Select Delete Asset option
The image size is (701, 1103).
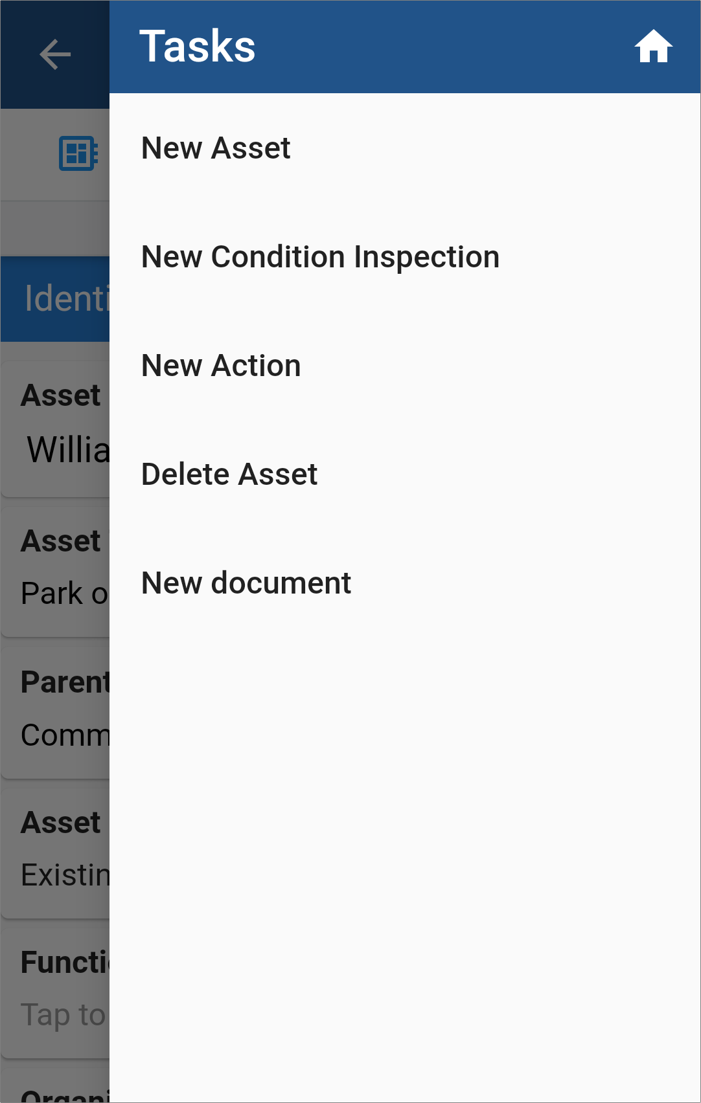click(229, 474)
